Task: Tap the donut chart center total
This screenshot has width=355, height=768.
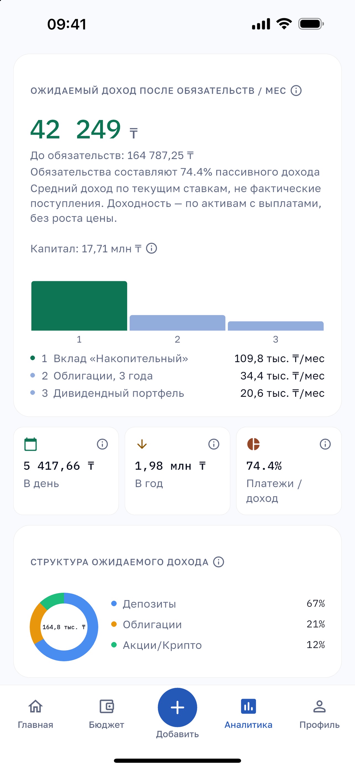Action: (x=64, y=627)
